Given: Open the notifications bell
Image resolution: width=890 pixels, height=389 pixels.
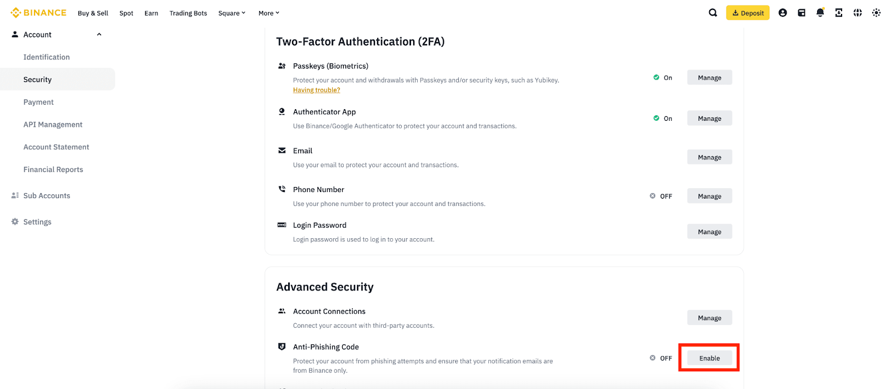Looking at the screenshot, I should 820,13.
